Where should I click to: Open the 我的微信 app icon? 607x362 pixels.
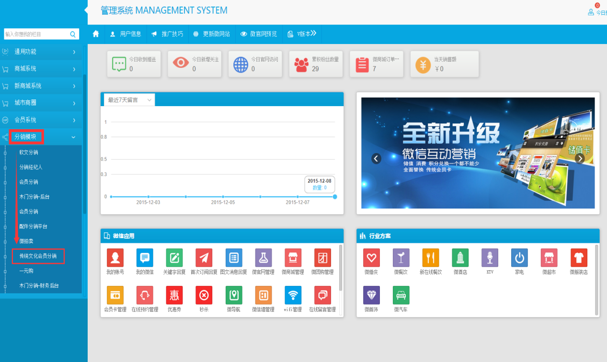coord(144,258)
